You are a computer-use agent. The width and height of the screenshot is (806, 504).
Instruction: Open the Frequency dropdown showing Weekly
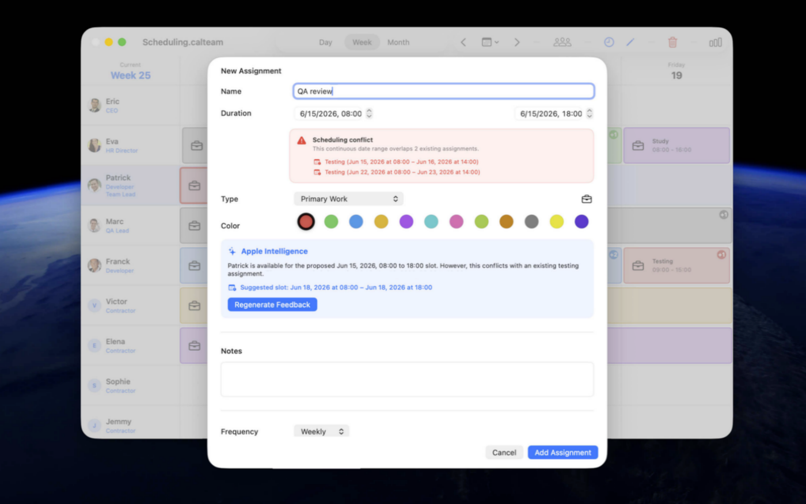point(321,431)
